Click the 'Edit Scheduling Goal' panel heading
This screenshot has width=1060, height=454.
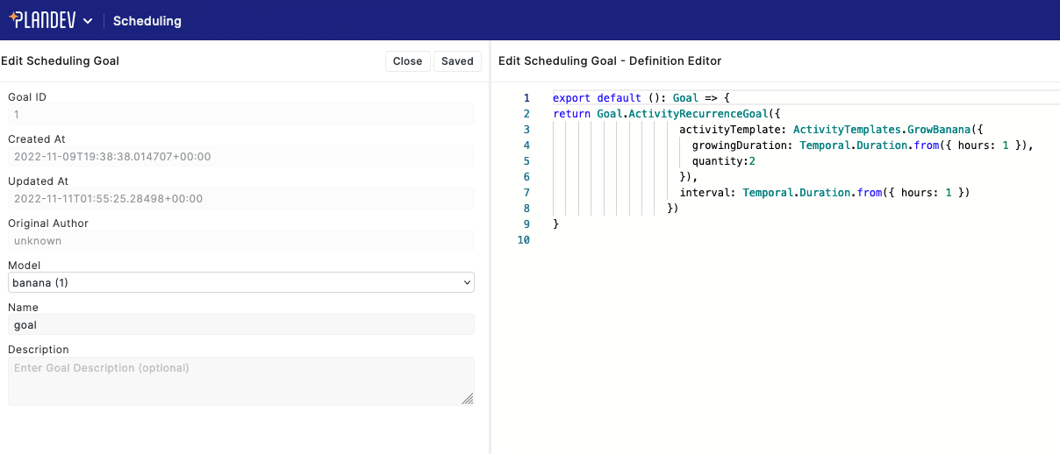61,61
